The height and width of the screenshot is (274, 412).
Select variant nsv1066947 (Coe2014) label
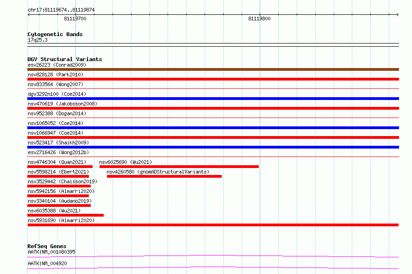56,133
